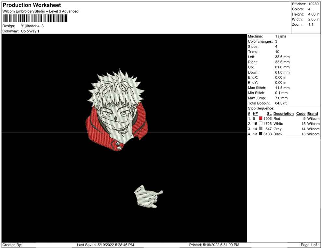322x248 pixels.
Task: Click stitch count '4726' in White row
Action: (x=268, y=124)
